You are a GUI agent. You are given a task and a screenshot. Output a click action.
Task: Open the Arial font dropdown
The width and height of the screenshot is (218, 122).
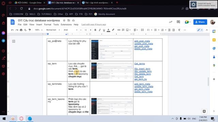coord(71,30)
